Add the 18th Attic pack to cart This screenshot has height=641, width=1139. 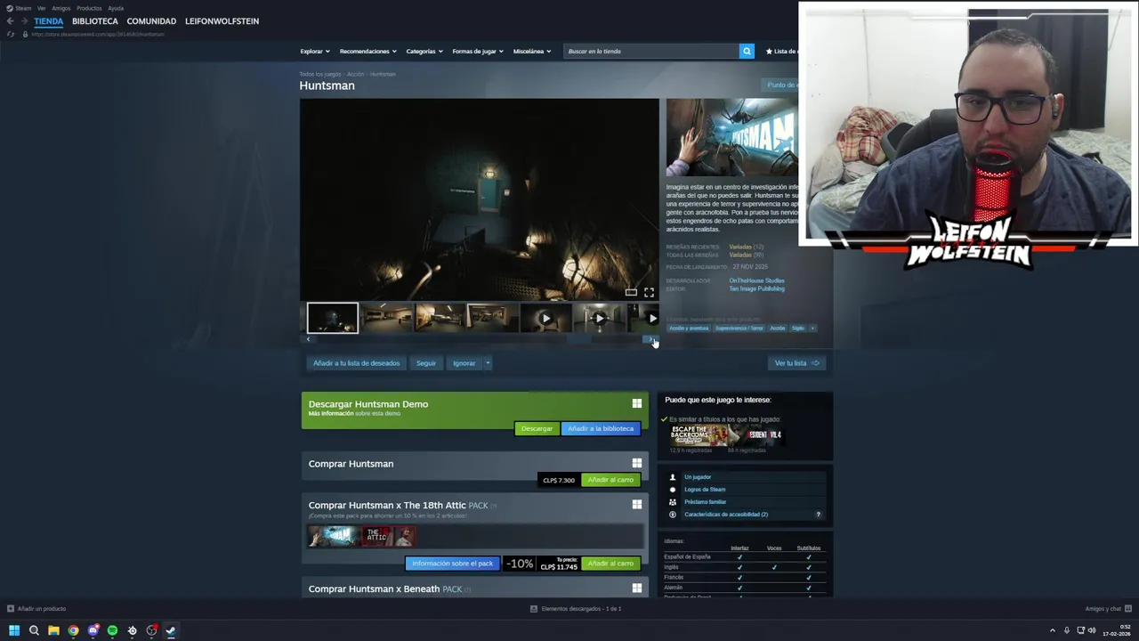coord(610,564)
